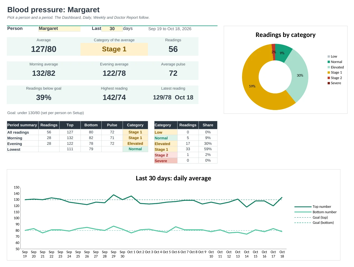The width and height of the screenshot is (354, 267).
Task: Select the Stage 2 red donut segment 2%
Action: (274, 52)
